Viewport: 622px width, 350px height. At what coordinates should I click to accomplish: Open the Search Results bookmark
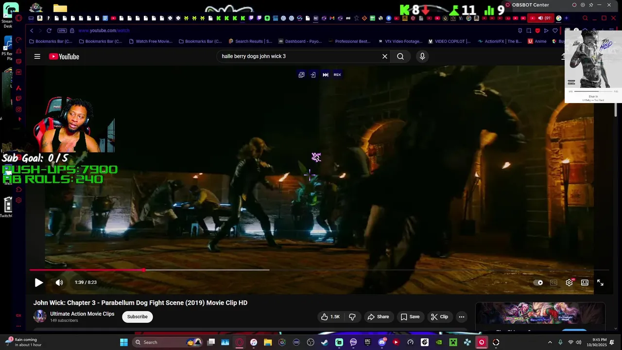250,41
